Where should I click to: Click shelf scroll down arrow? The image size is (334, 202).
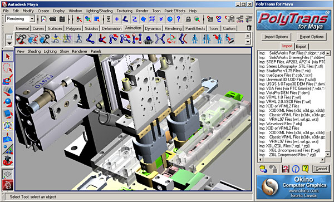click(x=248, y=42)
